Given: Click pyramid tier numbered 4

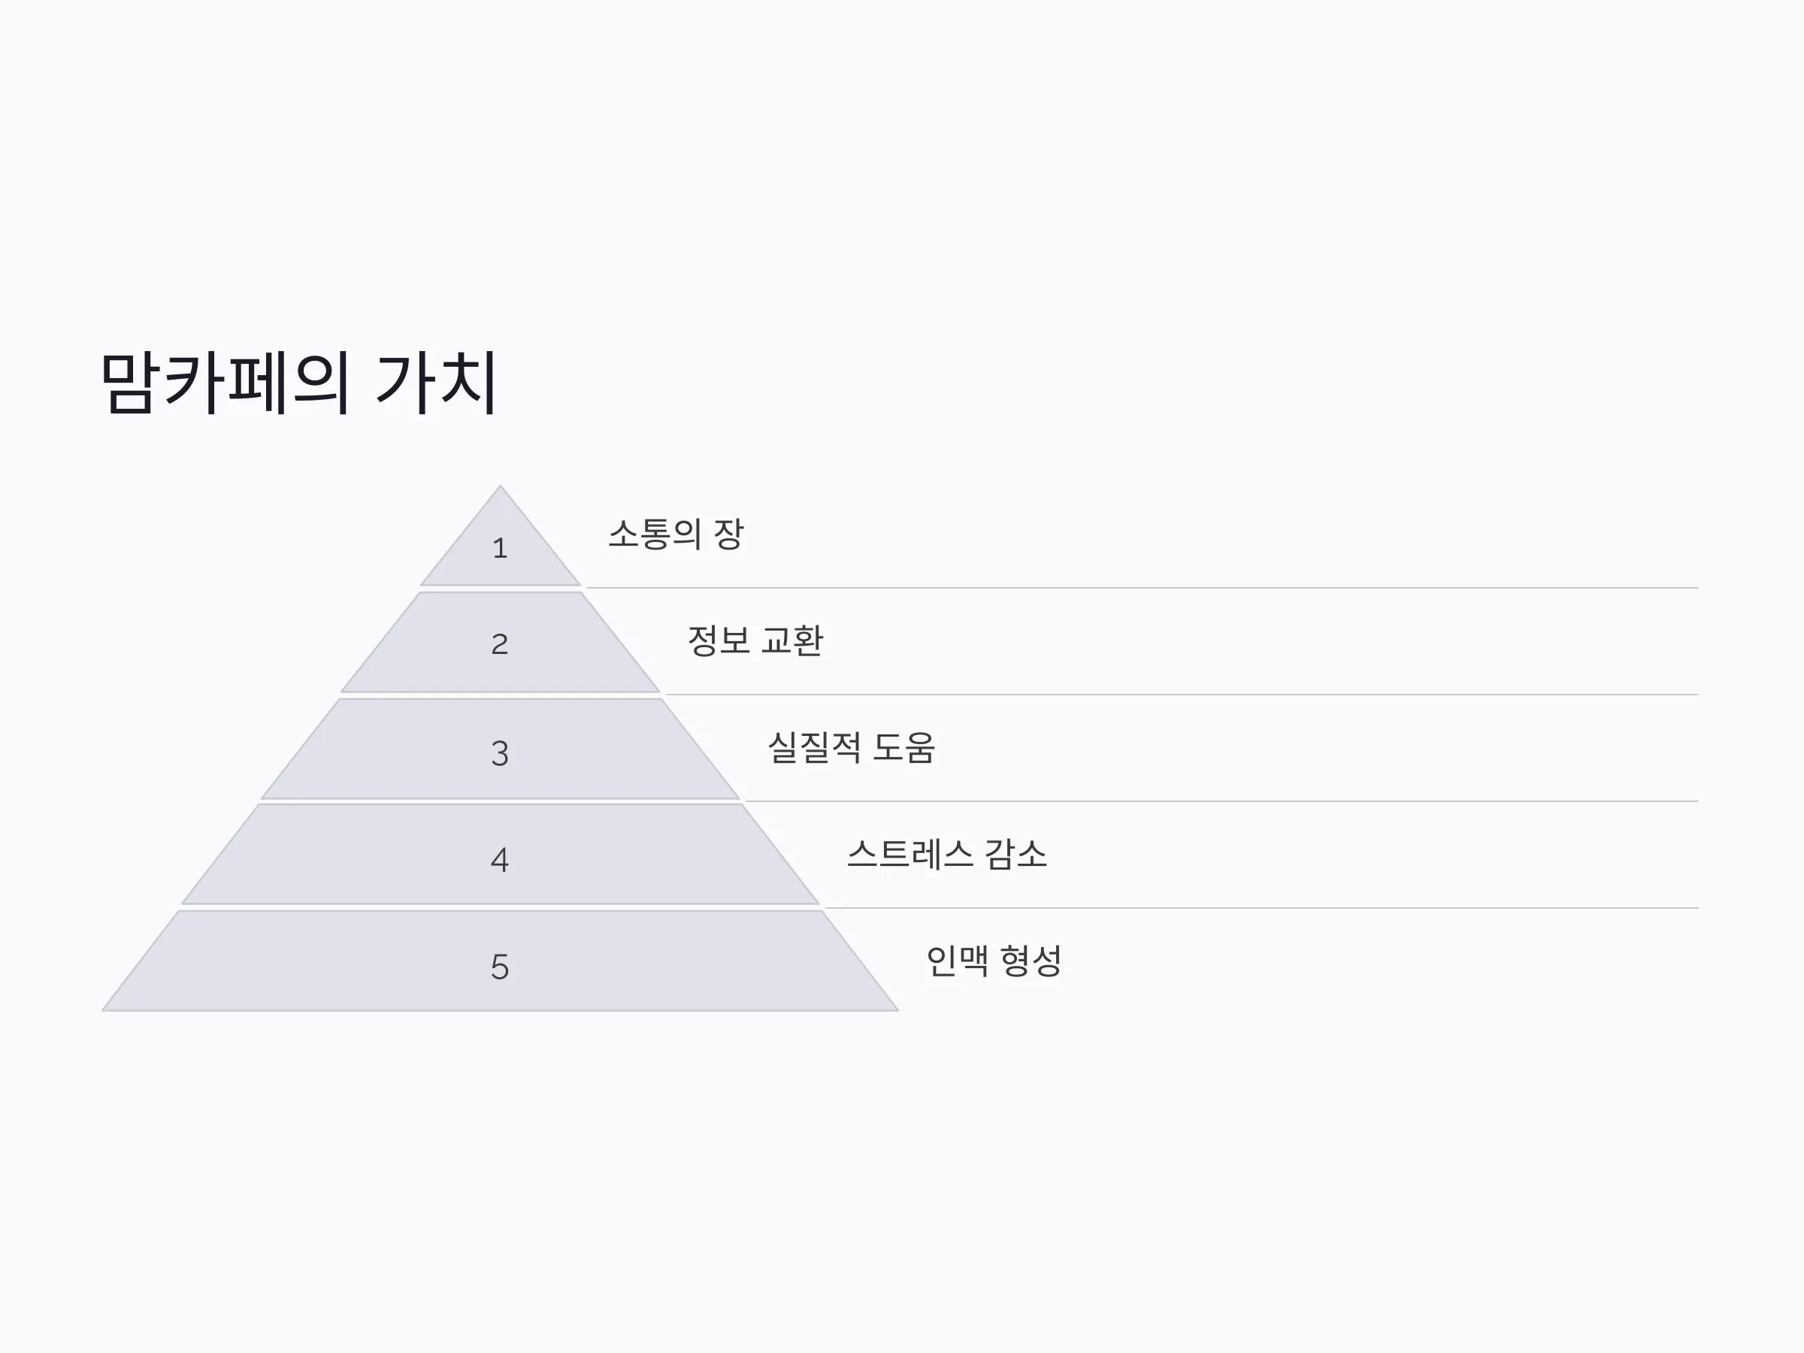Looking at the screenshot, I should tap(500, 855).
